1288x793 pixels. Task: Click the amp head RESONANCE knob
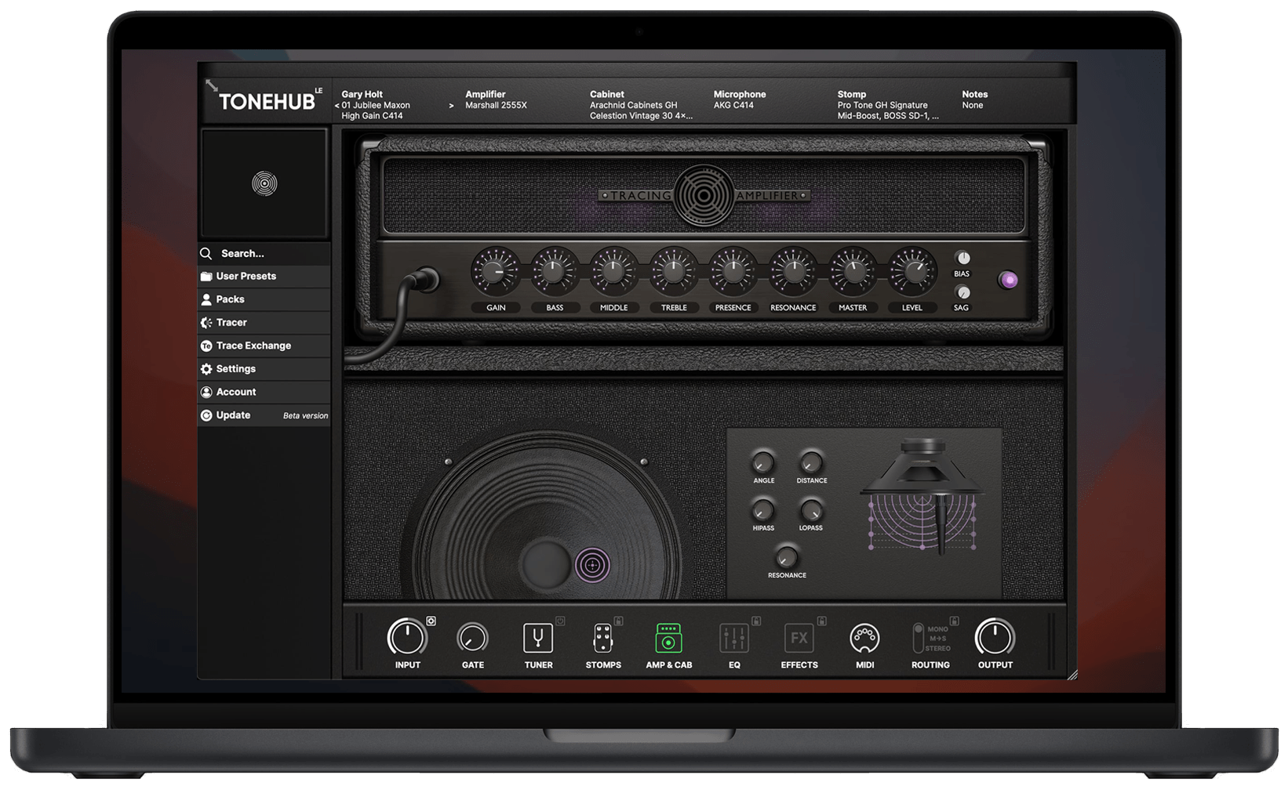coord(792,272)
